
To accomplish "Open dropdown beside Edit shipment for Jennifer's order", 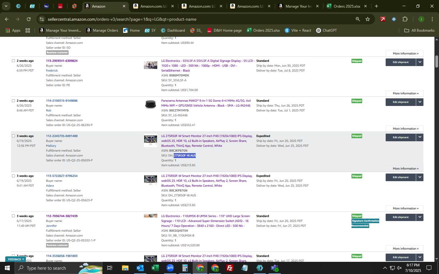I will coord(420,217).
